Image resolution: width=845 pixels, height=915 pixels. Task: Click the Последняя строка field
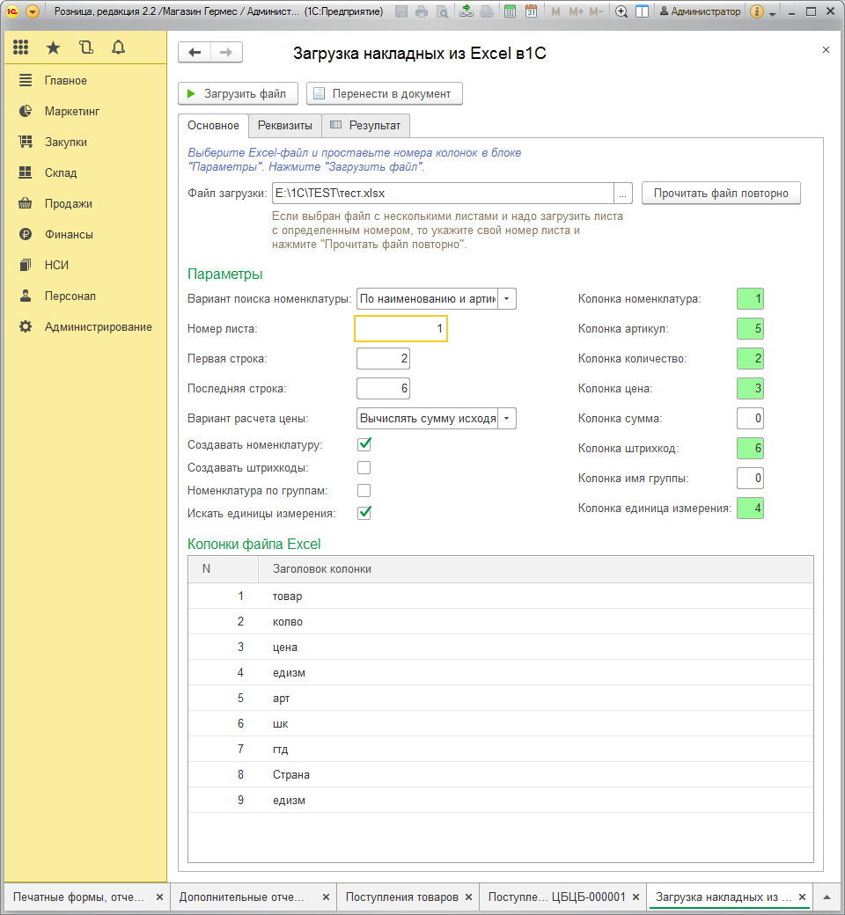point(383,388)
